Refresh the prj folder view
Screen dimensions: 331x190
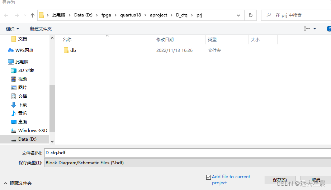click(251, 15)
